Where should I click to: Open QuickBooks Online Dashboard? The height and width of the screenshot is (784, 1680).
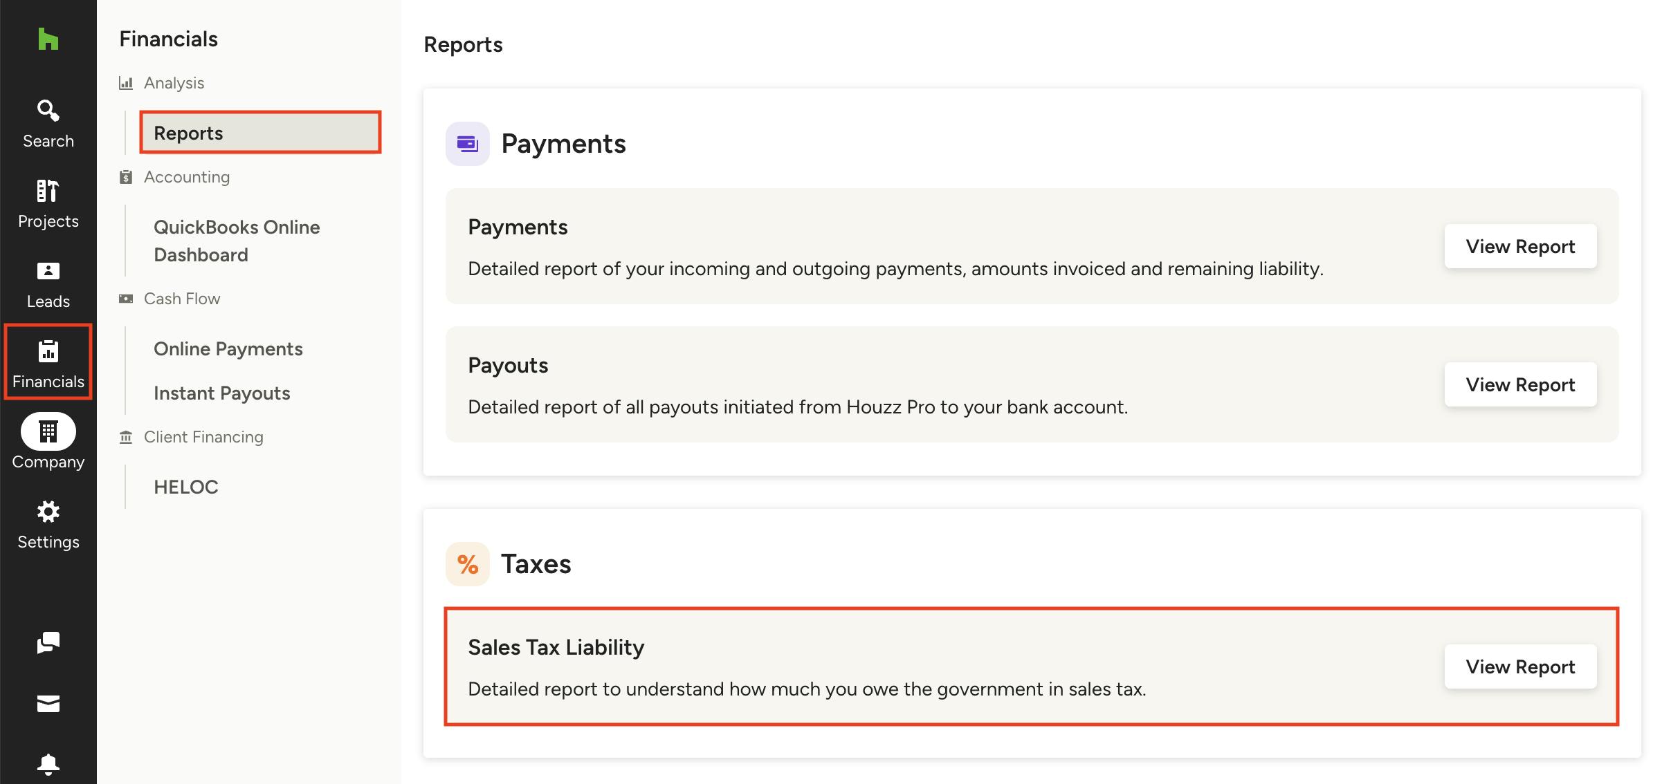click(236, 241)
